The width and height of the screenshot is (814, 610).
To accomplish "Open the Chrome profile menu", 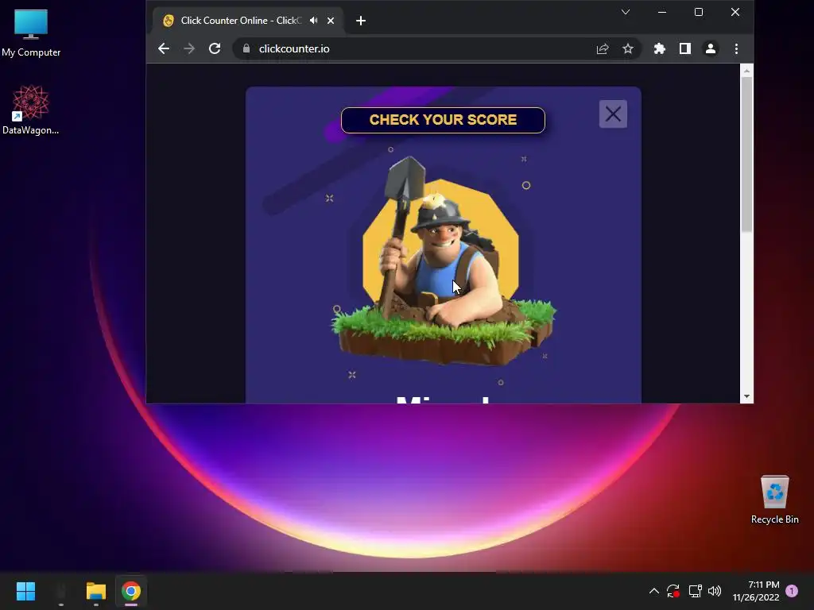I will pyautogui.click(x=710, y=48).
